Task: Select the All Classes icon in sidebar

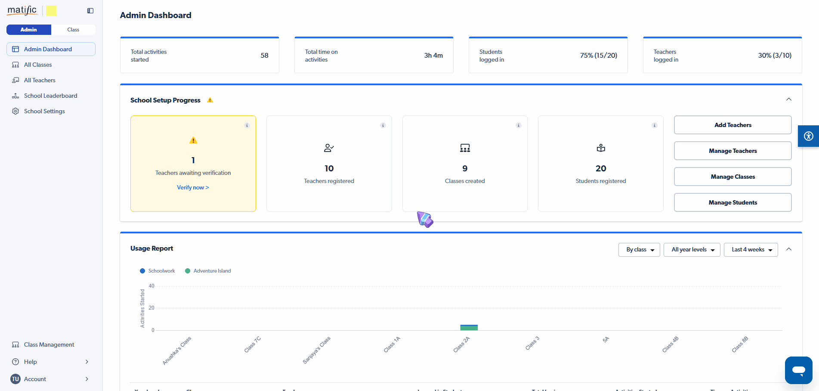Action: tap(15, 65)
